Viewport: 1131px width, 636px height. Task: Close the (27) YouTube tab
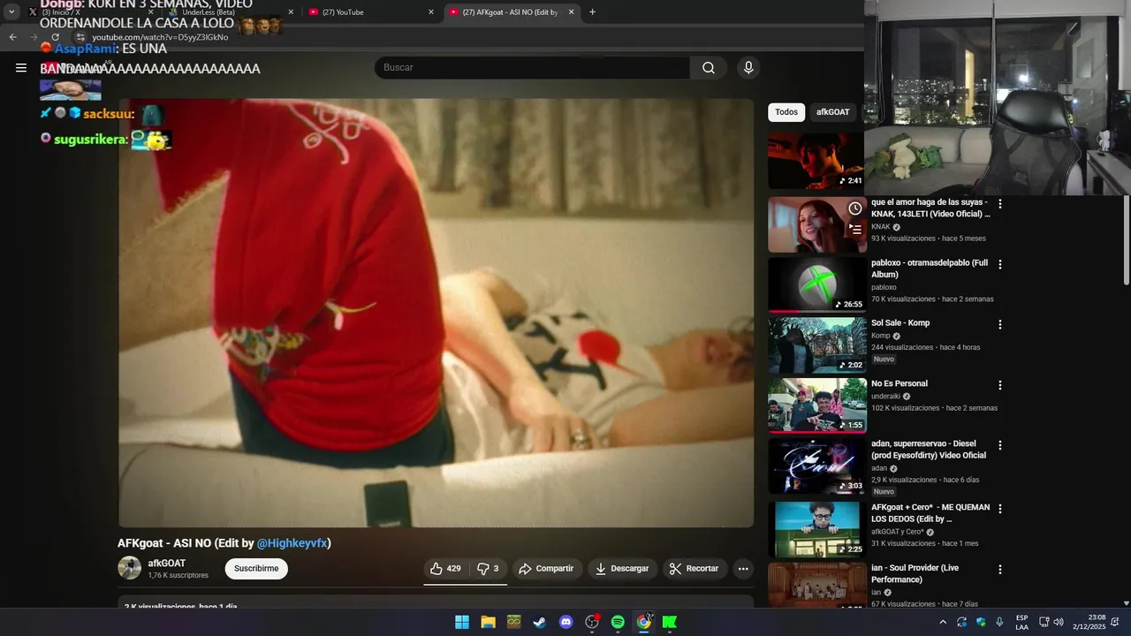tap(431, 12)
